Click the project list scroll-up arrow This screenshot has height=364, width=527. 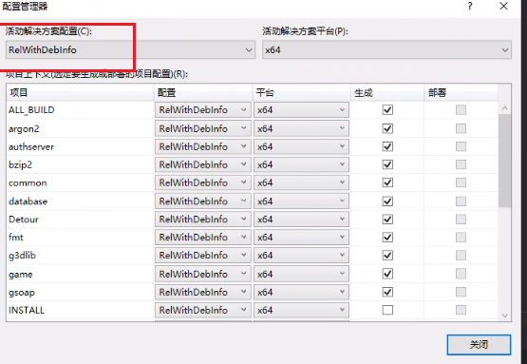point(504,108)
